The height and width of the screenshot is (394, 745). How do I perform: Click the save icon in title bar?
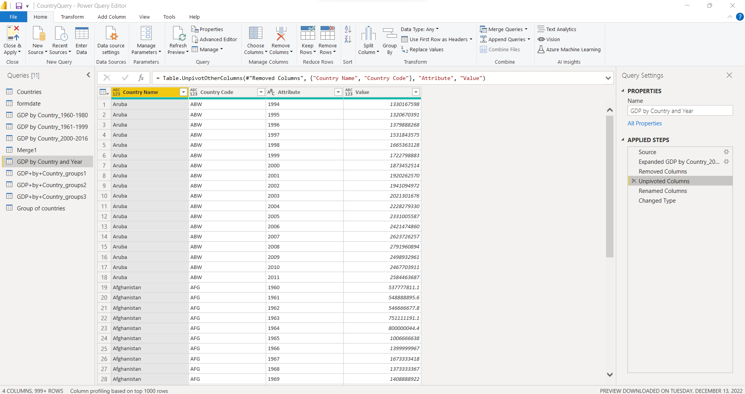(x=19, y=6)
